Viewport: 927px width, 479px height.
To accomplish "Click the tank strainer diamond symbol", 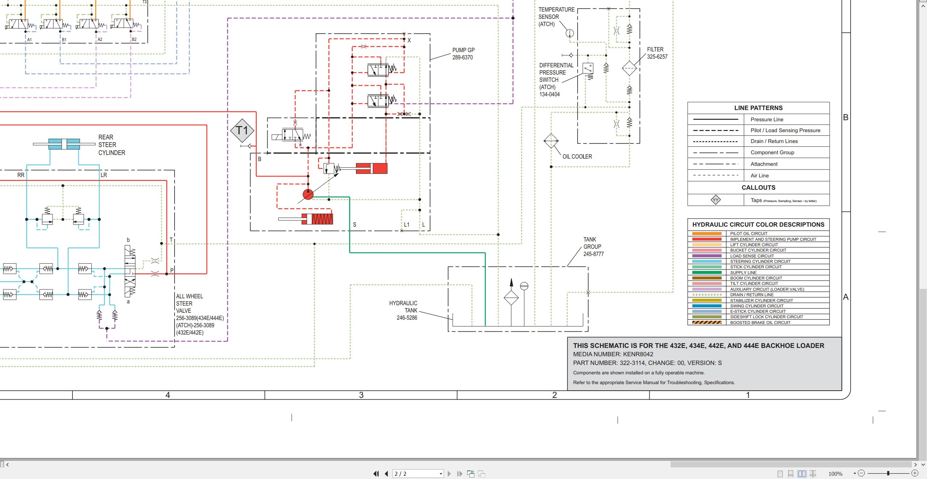I will pos(511,298).
